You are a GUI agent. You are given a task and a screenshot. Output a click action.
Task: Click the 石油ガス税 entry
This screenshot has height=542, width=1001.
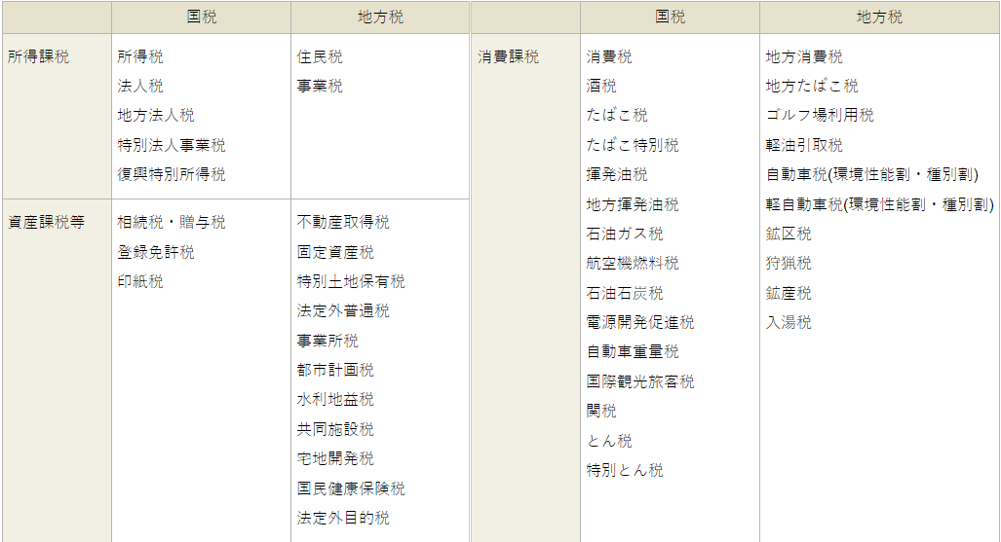(625, 234)
